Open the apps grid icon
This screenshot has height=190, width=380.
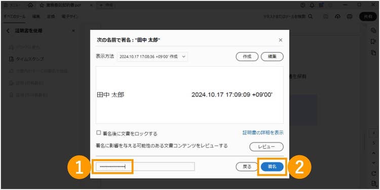point(321,5)
